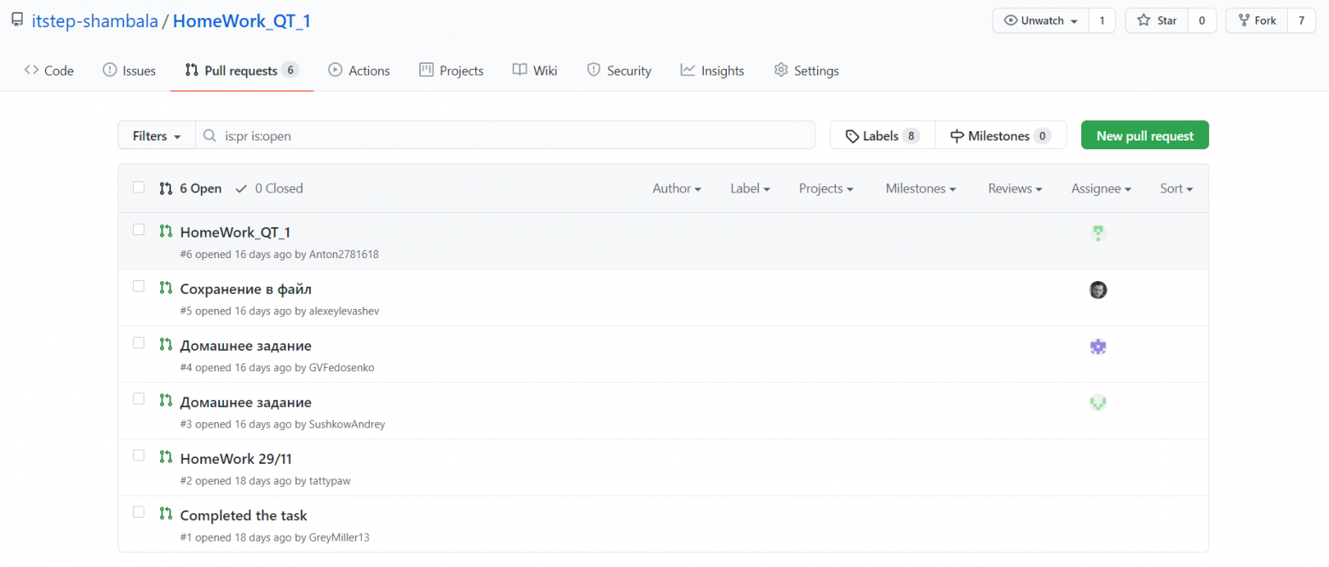Open the Security tab
This screenshot has width=1329, height=567.
click(619, 71)
